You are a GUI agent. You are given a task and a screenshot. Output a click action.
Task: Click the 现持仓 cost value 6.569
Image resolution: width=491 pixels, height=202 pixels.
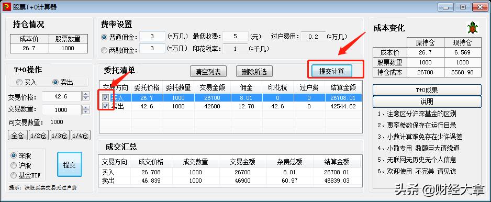coord(462,52)
